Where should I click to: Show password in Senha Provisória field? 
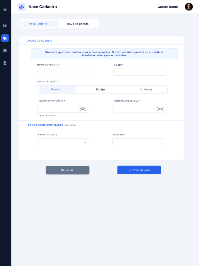83,109
